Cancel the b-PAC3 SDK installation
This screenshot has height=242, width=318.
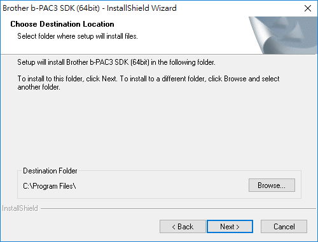(x=284, y=227)
